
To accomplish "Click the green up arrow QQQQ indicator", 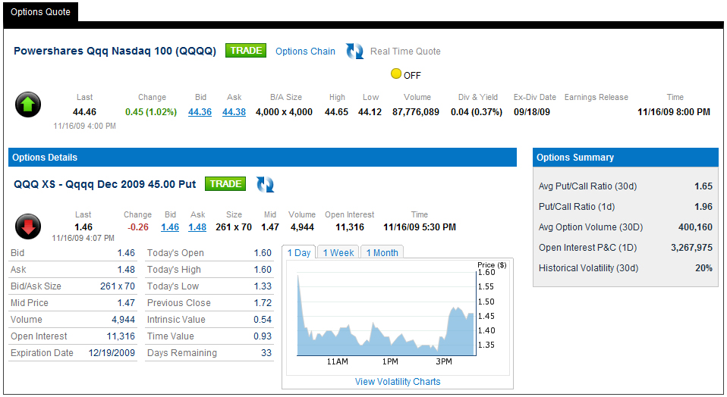I will 28,105.
